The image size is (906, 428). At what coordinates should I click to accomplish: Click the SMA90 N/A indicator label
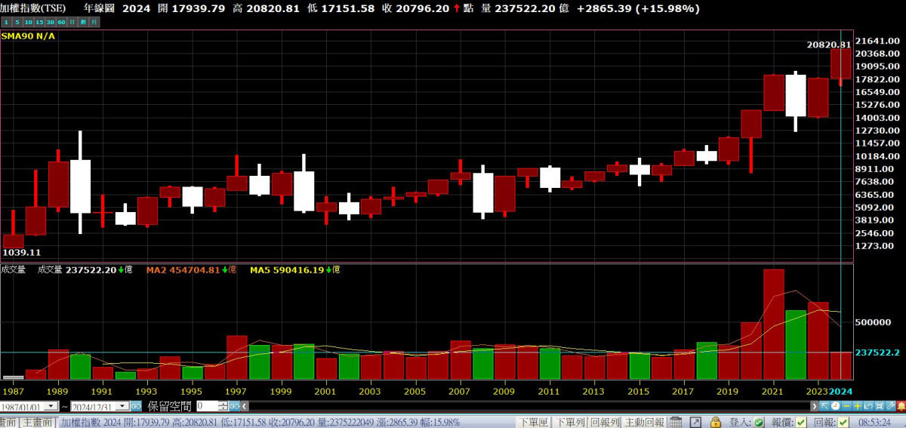click(x=28, y=35)
